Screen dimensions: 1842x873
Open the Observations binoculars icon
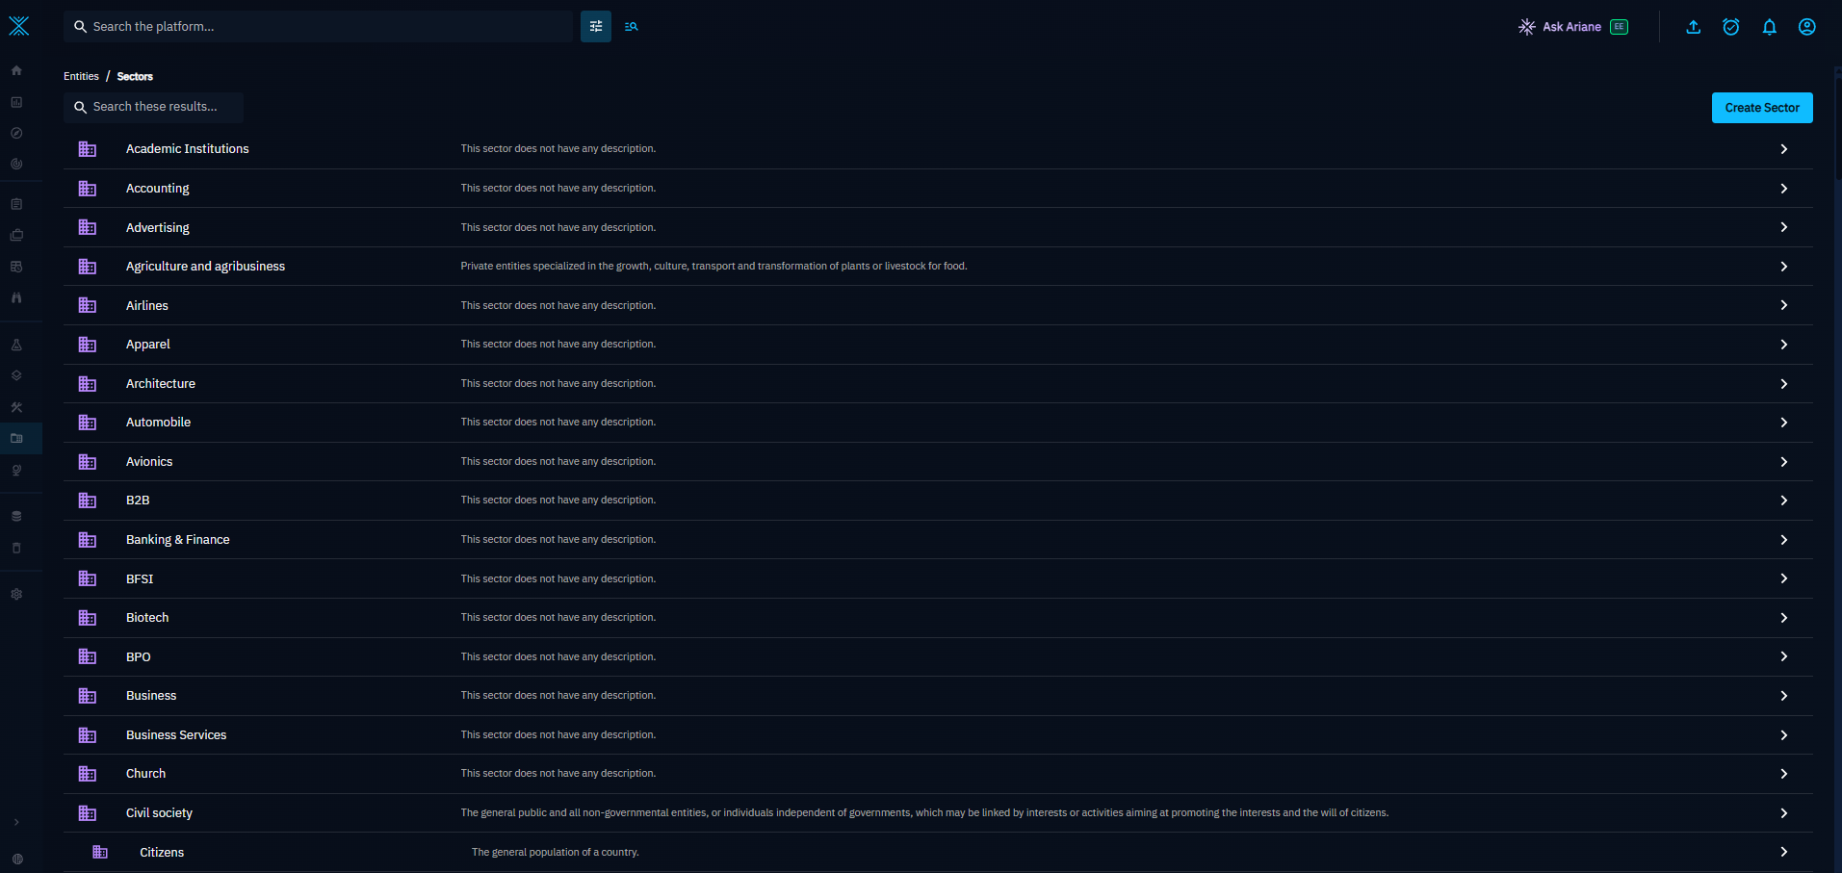click(x=16, y=297)
